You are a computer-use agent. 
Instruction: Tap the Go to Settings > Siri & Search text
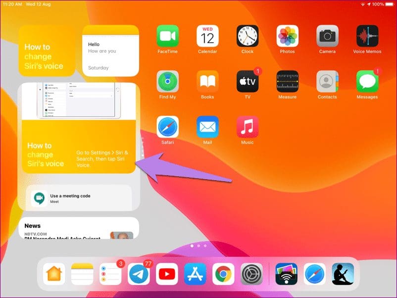point(102,159)
